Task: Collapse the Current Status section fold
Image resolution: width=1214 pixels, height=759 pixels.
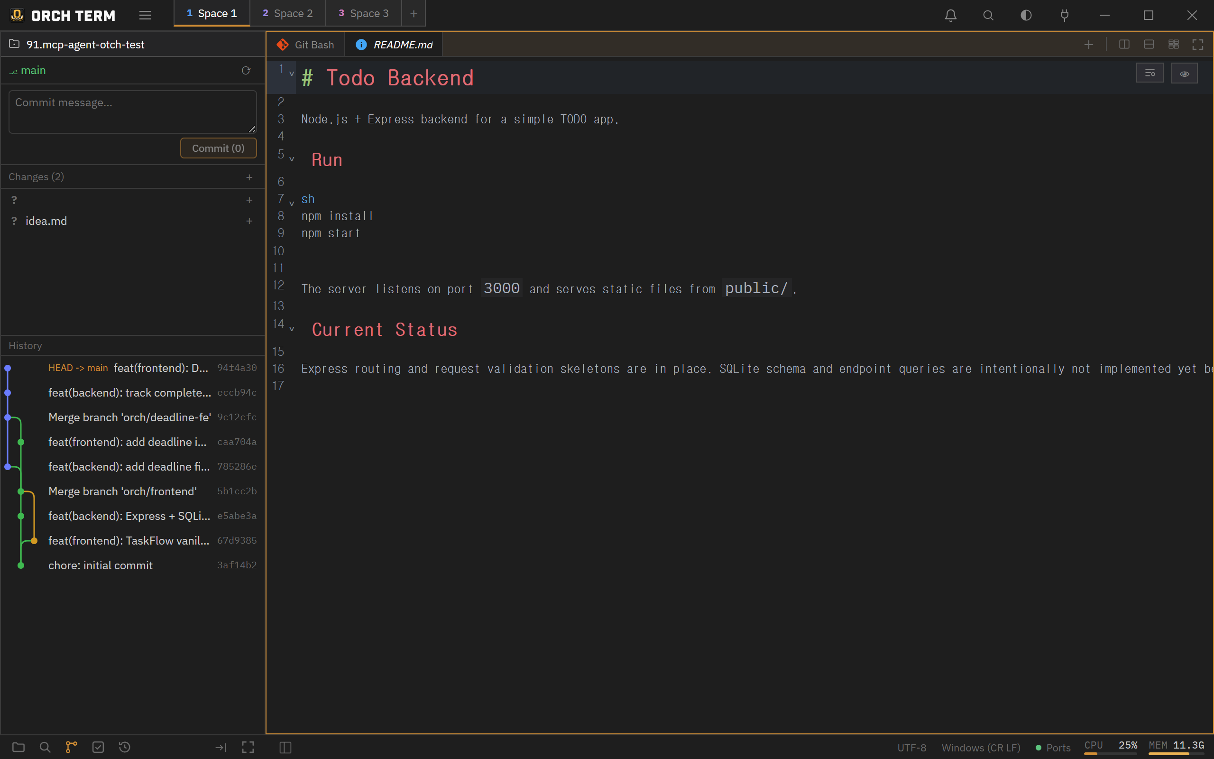Action: [x=292, y=329]
